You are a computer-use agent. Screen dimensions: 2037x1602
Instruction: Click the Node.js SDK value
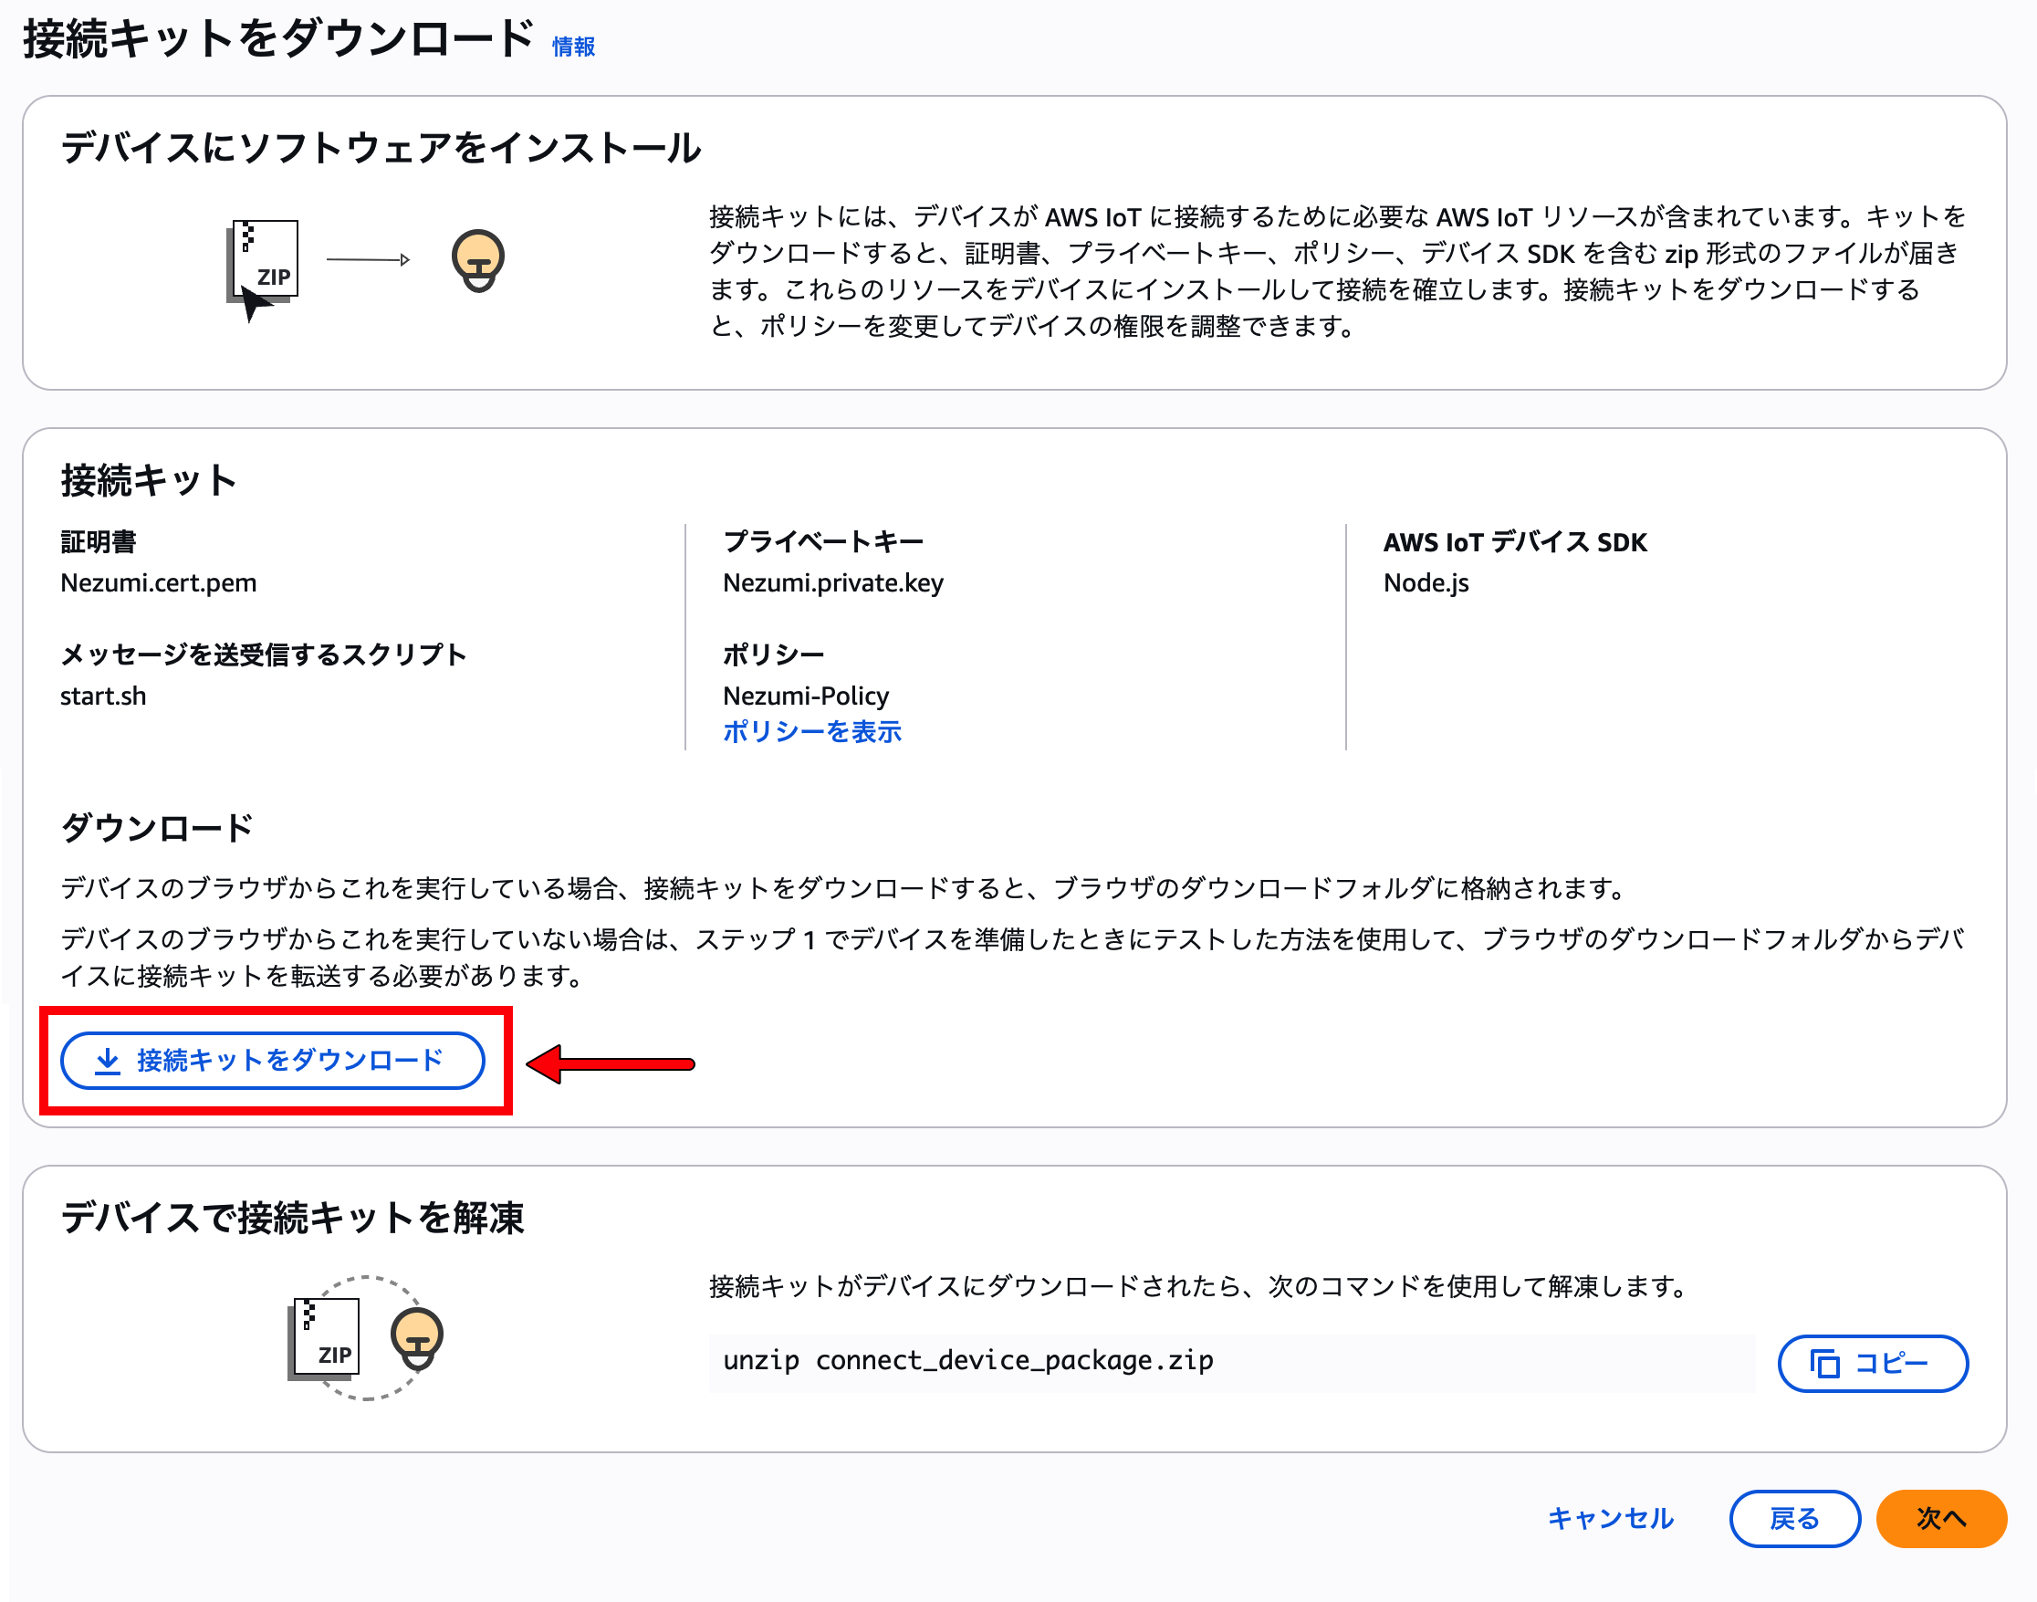[x=1426, y=583]
